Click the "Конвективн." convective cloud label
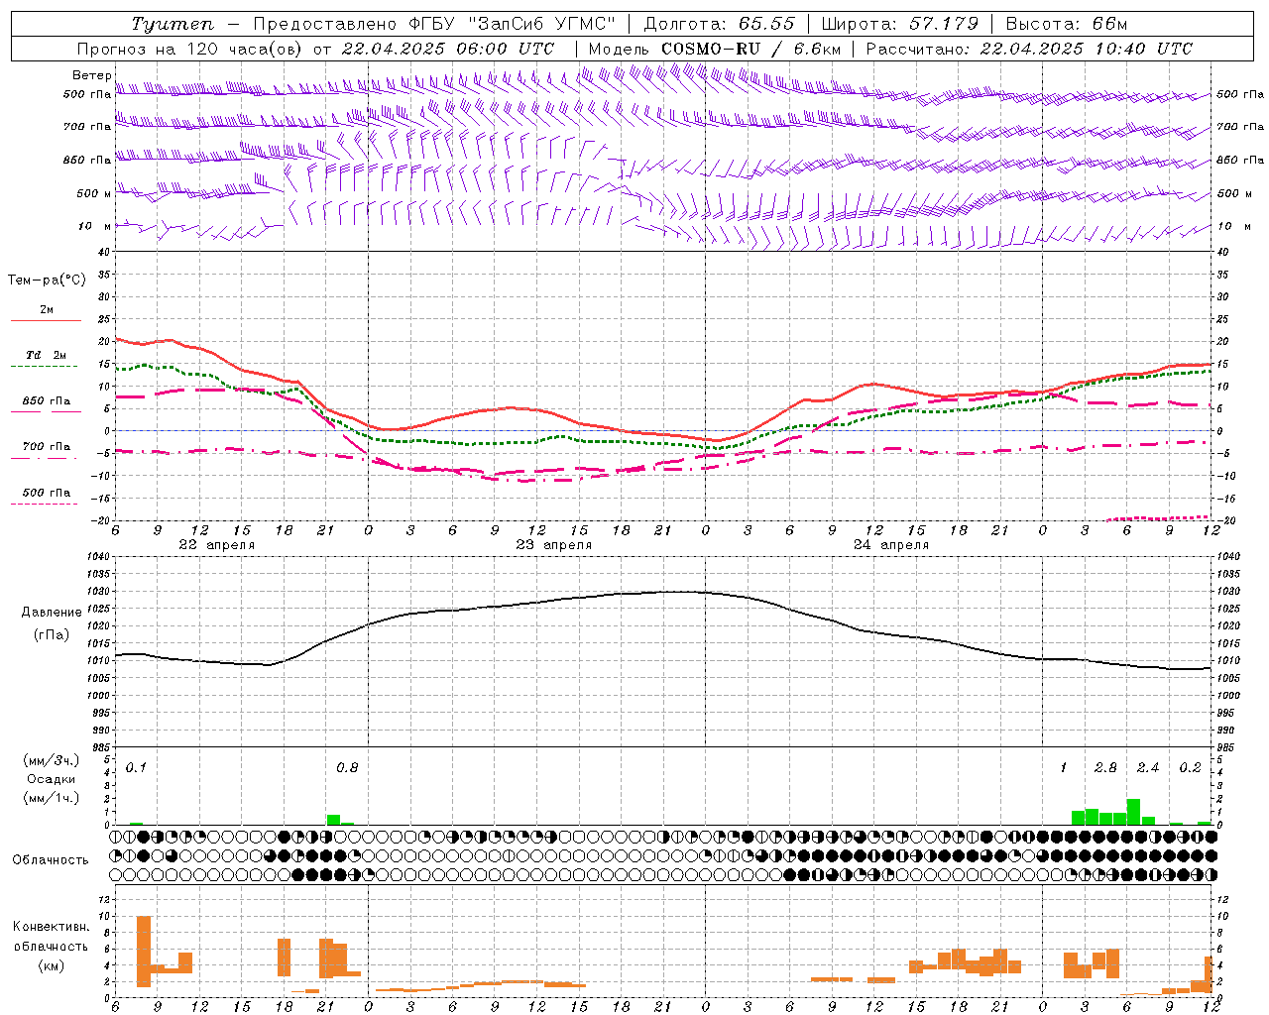Viewport: 1269px width, 1015px height. click(x=52, y=927)
